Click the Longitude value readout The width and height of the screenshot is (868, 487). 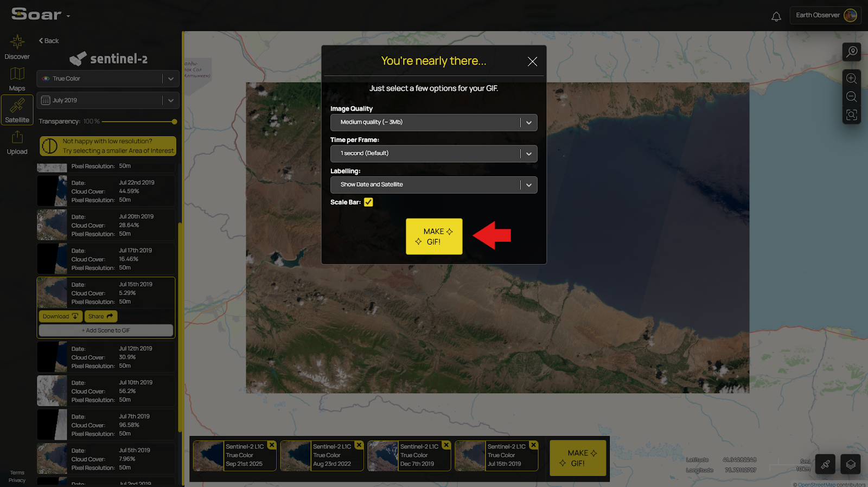[741, 470]
